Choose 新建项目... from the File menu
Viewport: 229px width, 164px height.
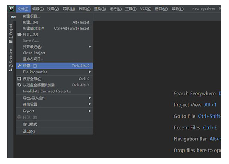click(54, 16)
